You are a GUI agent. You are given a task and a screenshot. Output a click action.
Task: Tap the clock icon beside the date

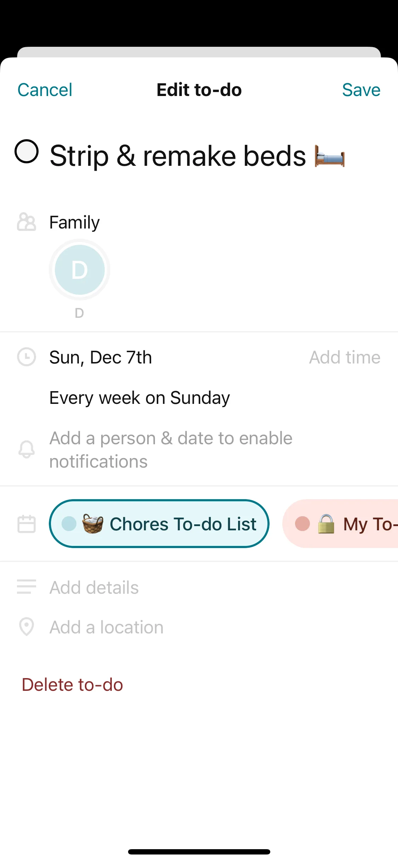(27, 357)
